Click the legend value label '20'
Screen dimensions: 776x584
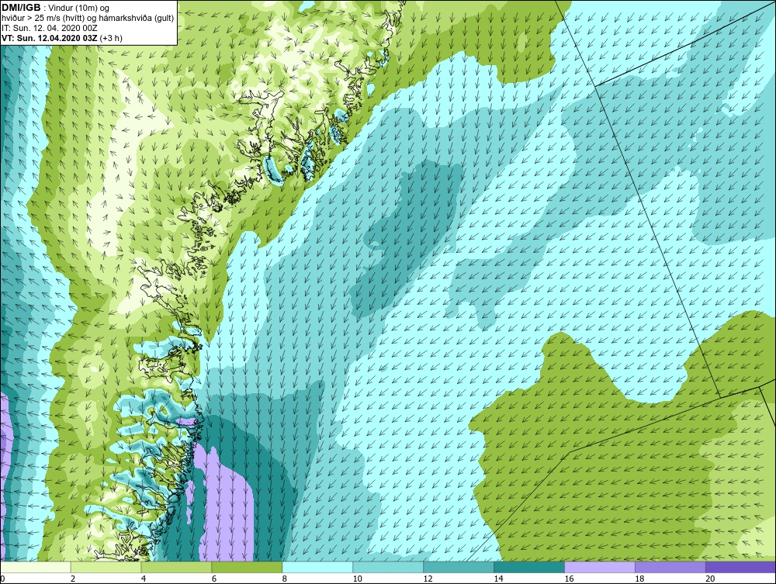pos(710,579)
